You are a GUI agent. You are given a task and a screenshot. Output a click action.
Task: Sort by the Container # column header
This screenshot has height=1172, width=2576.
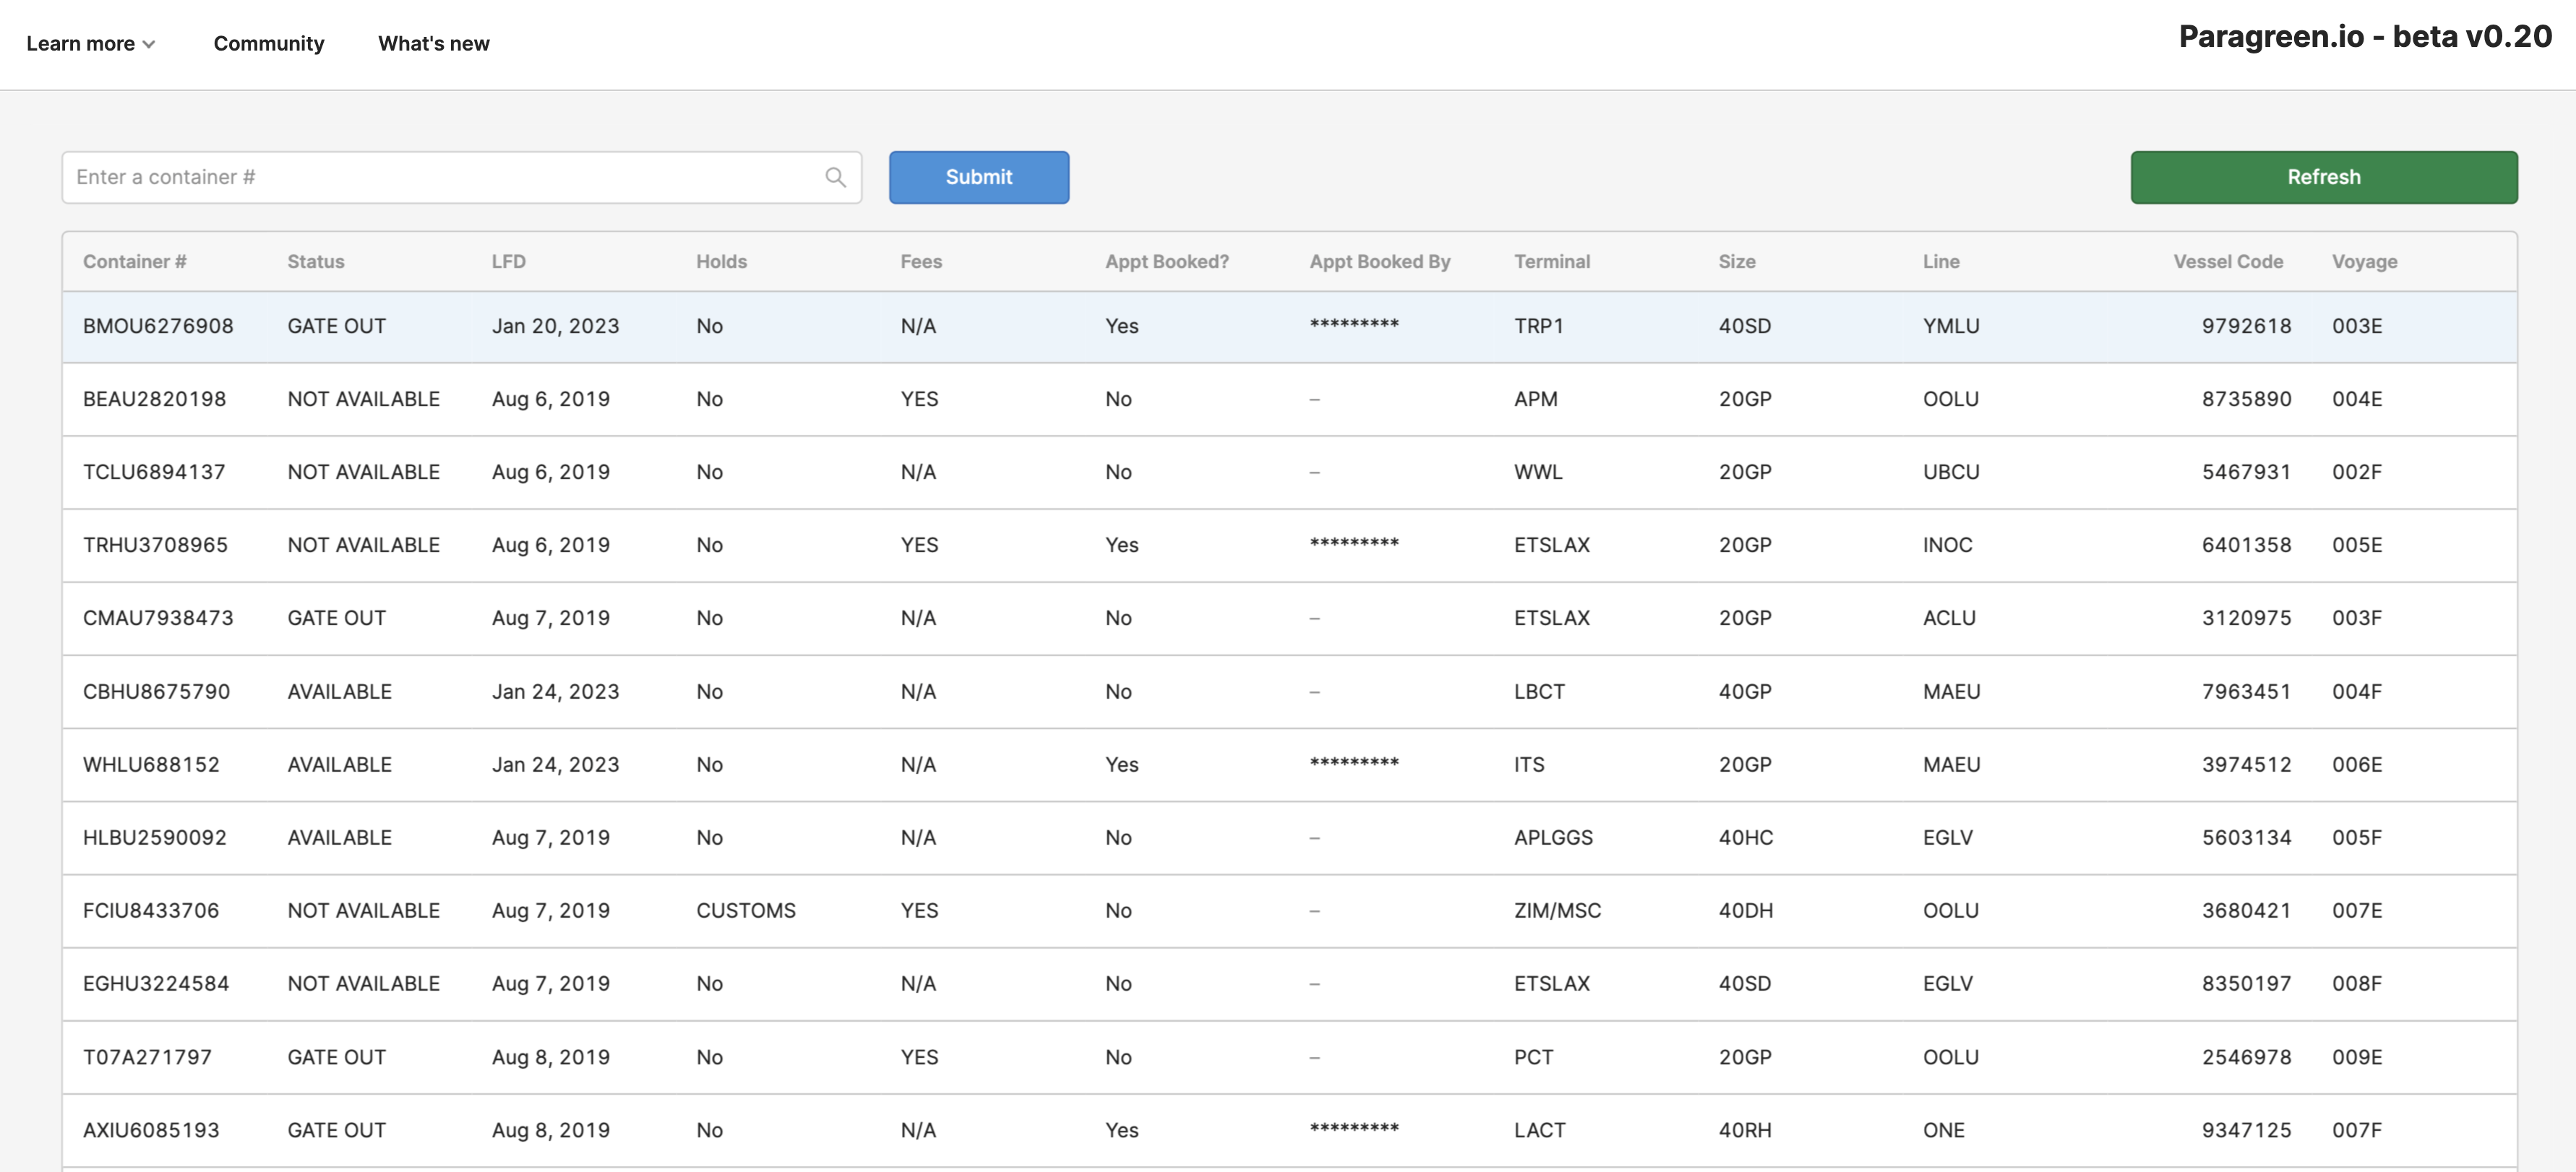tap(134, 261)
